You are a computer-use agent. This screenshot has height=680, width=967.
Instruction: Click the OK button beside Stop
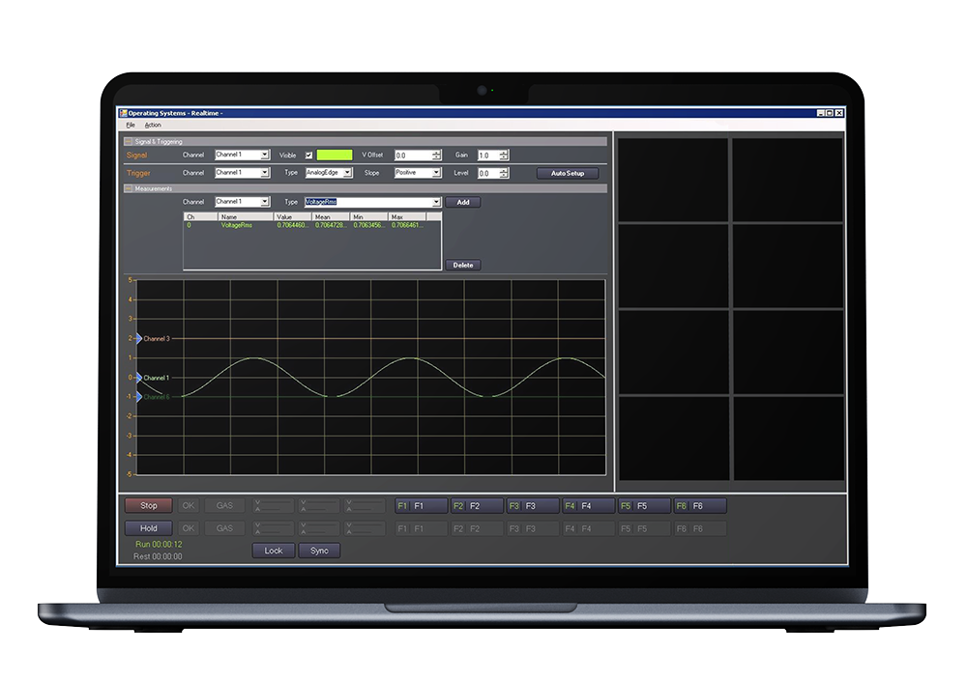[189, 506]
